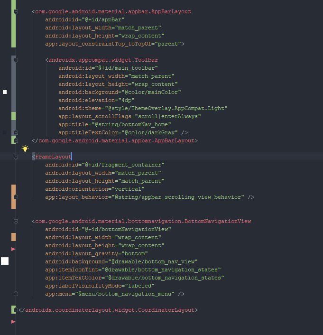Click the yellow lightbulb quick-fix icon

pyautogui.click(x=25, y=149)
